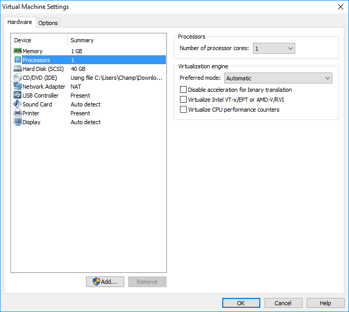Screen dimensions: 349x312
Task: Click the 1 GB memory summary
Action: [x=77, y=51]
